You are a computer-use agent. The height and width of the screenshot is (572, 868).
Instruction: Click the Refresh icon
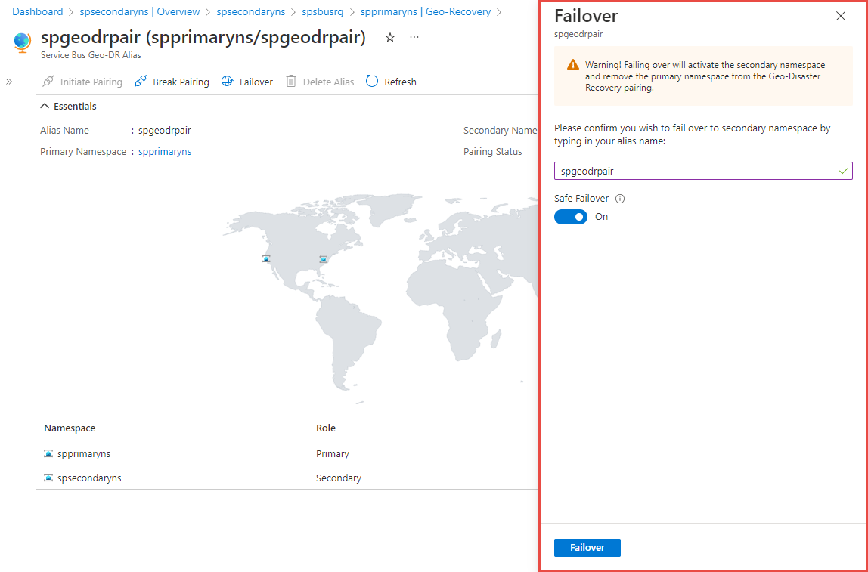370,81
